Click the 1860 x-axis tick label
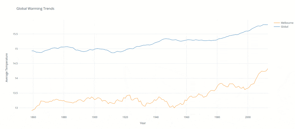Image resolution: width=295 pixels, height=129 pixels. [33, 117]
